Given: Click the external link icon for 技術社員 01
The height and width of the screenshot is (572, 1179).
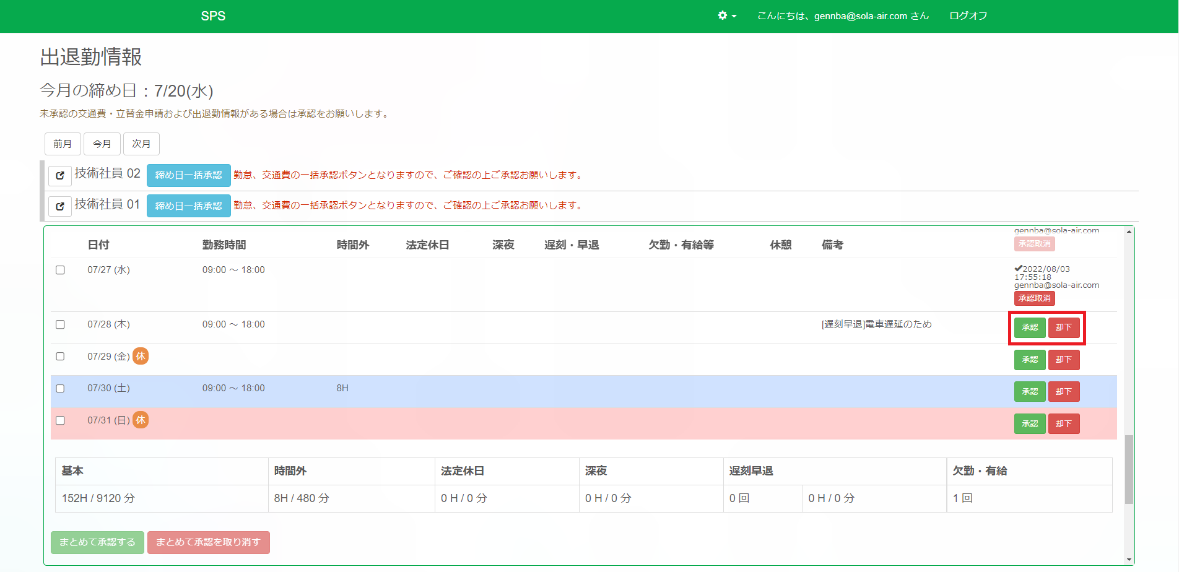Looking at the screenshot, I should (x=60, y=206).
